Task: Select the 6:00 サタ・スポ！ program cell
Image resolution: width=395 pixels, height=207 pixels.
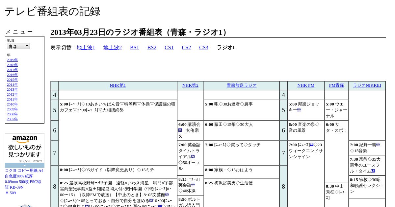Action: pyautogui.click(x=336, y=151)
